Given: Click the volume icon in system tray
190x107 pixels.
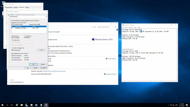Looking at the screenshot, I should [x=174, y=105].
